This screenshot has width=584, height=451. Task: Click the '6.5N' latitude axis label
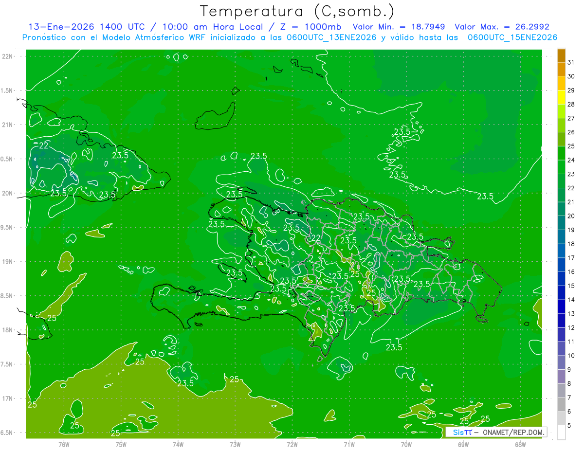(x=7, y=433)
